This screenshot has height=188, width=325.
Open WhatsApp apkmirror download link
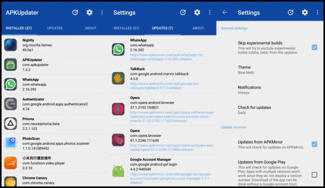[167, 57]
